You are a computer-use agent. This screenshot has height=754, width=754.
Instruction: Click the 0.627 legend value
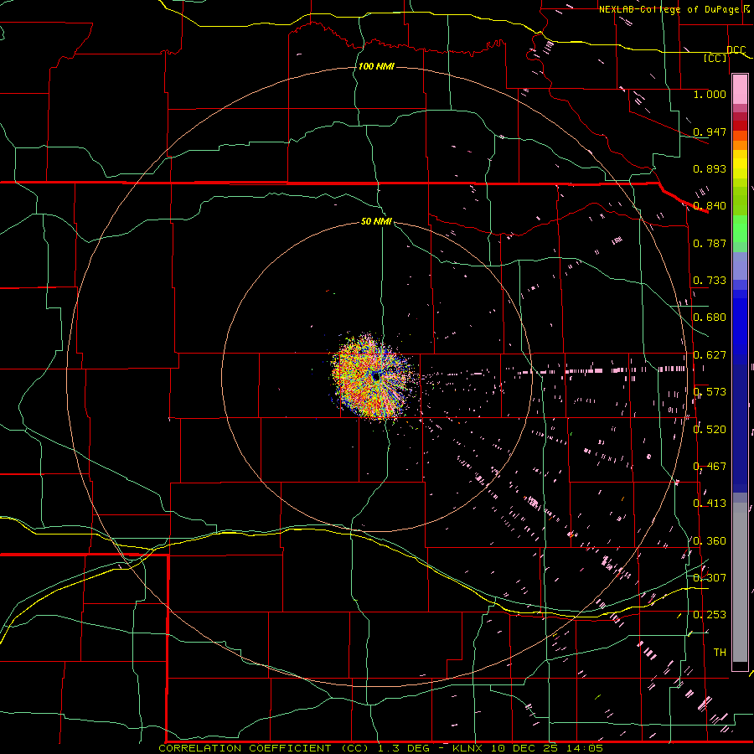(x=710, y=355)
